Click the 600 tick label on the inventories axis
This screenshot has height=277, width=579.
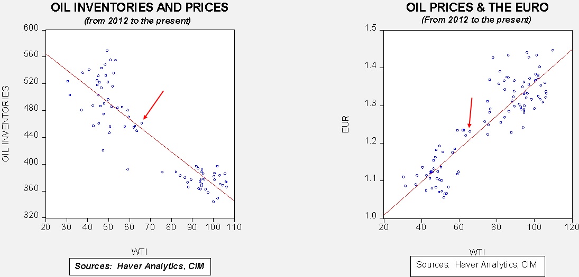tap(33, 29)
